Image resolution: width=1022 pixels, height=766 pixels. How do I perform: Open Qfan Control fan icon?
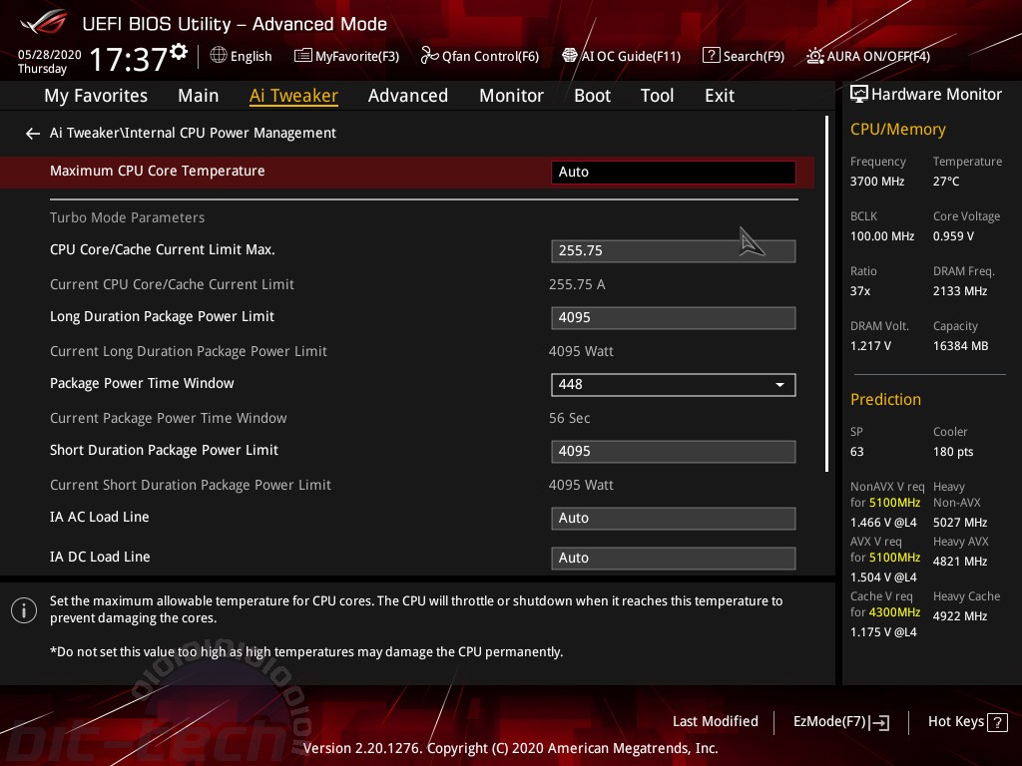point(429,56)
